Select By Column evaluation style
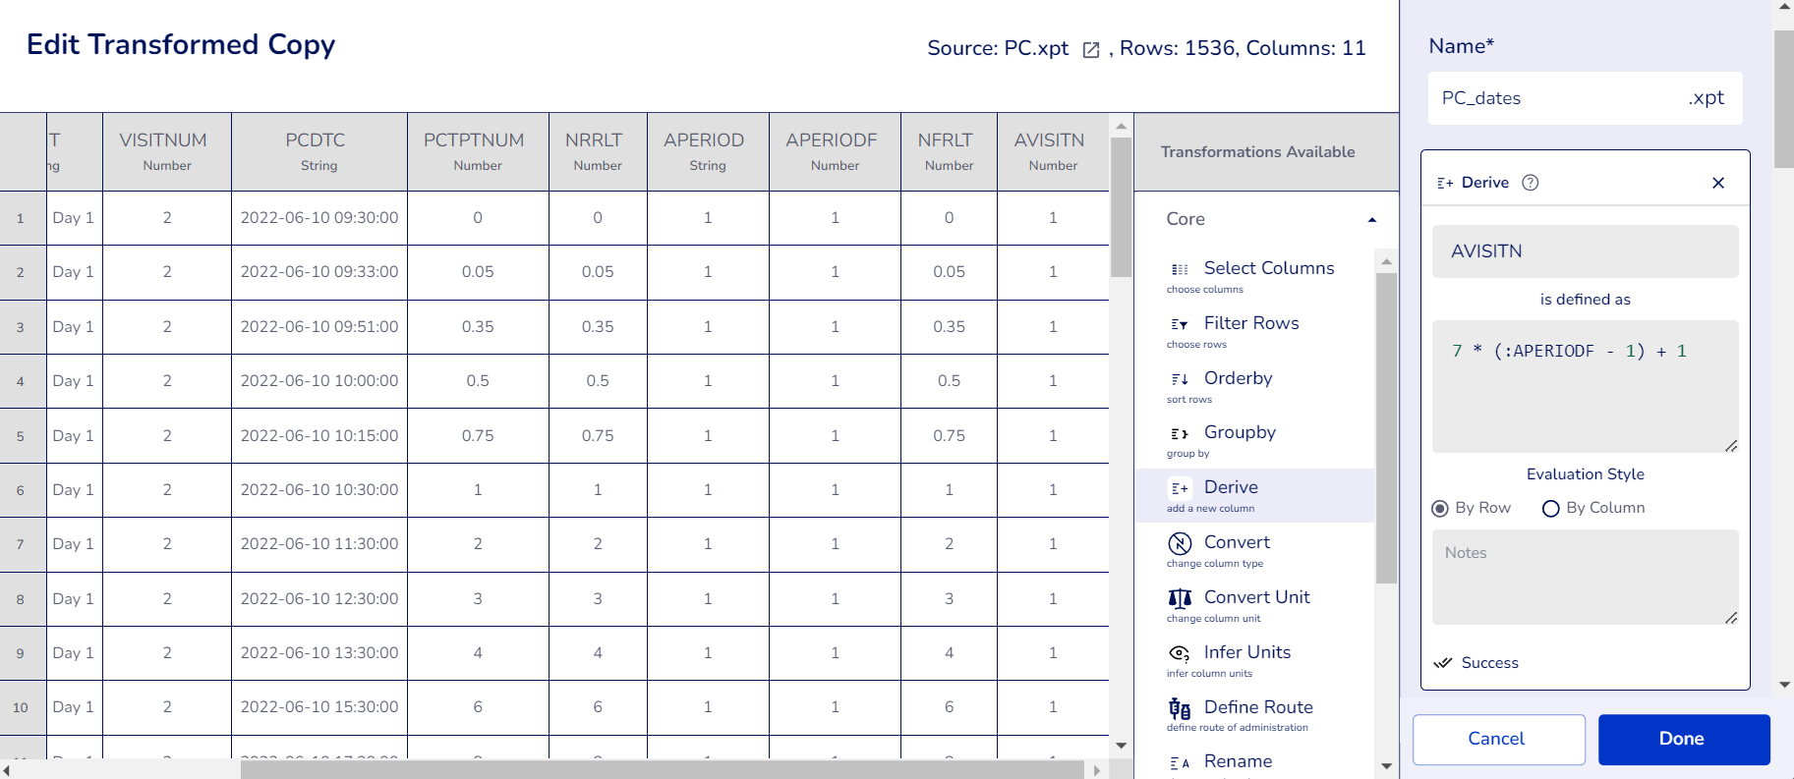The image size is (1794, 779). click(x=1551, y=508)
